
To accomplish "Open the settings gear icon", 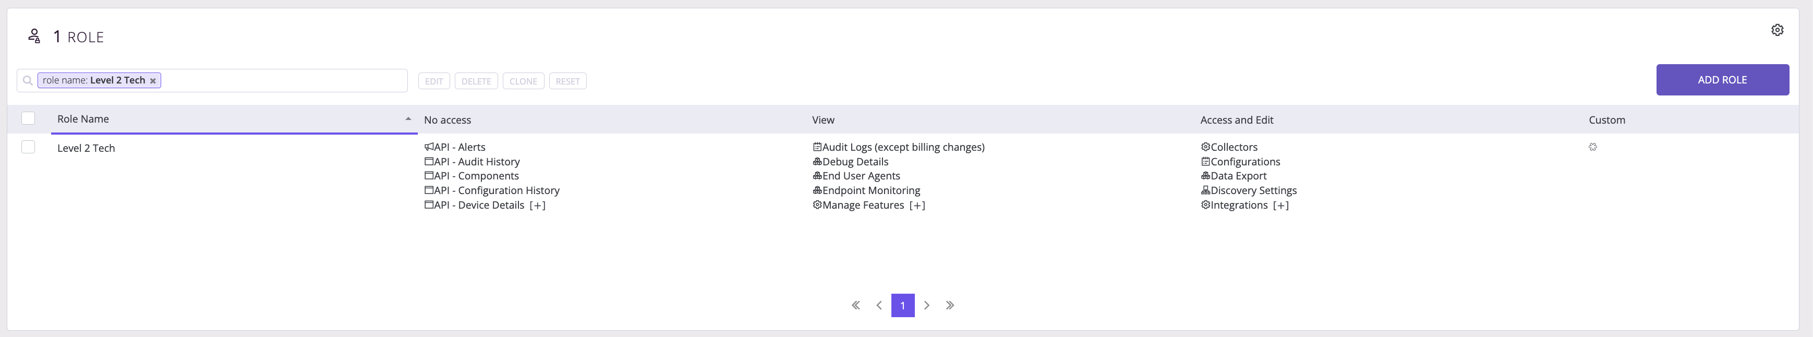I will [x=1777, y=30].
